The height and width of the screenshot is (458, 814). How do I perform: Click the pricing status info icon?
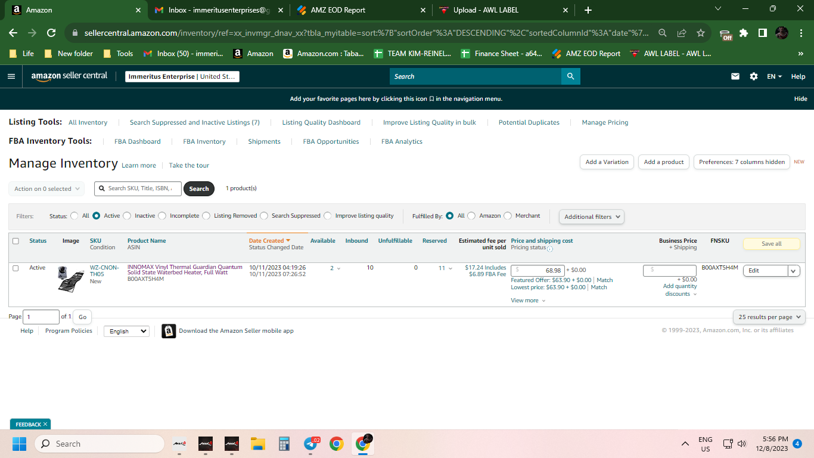pos(549,249)
